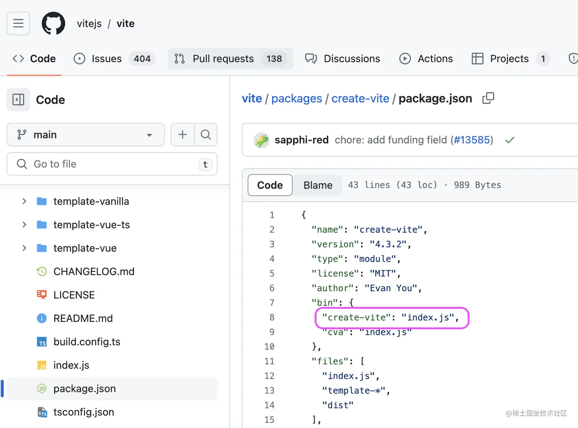
Task: Click the "author": "Evan You" code line
Action: [x=367, y=288]
